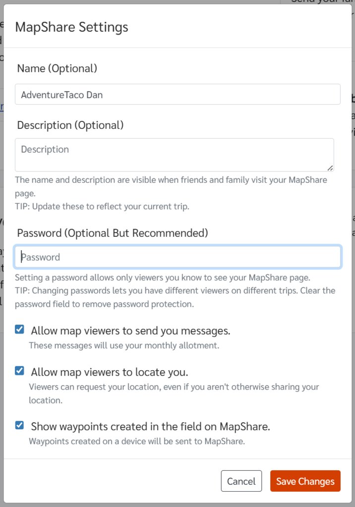The image size is (355, 507).
Task: Focus the Description text area
Action: (175, 155)
